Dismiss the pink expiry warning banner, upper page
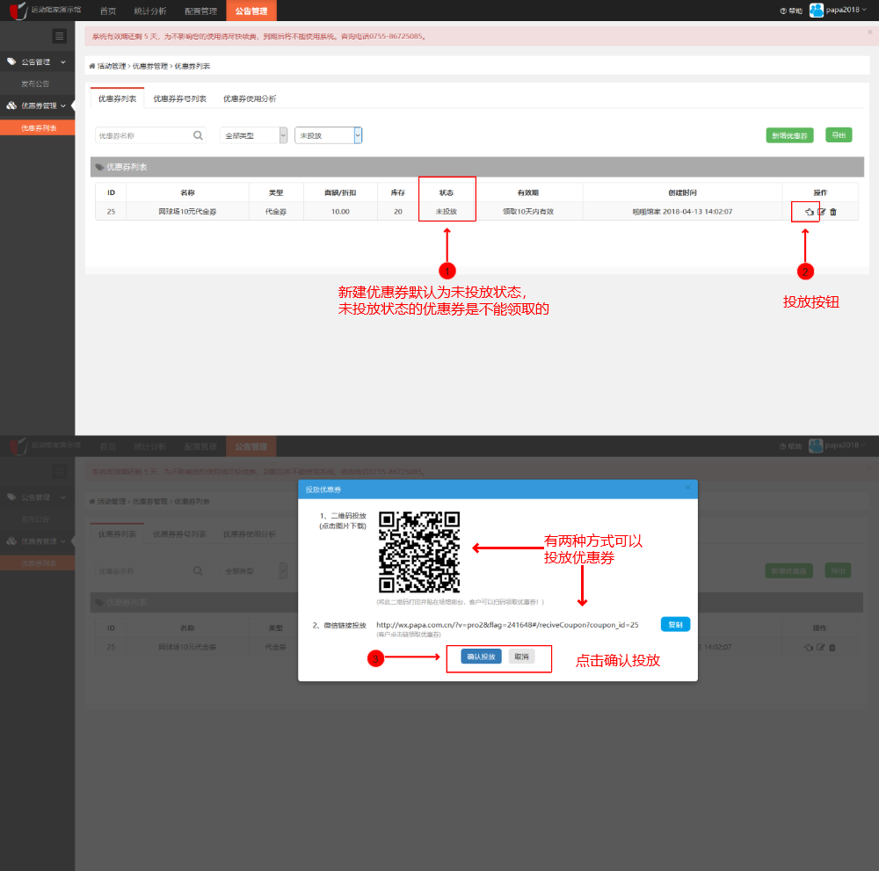Screen dimensions: 879x871 pyautogui.click(x=869, y=32)
